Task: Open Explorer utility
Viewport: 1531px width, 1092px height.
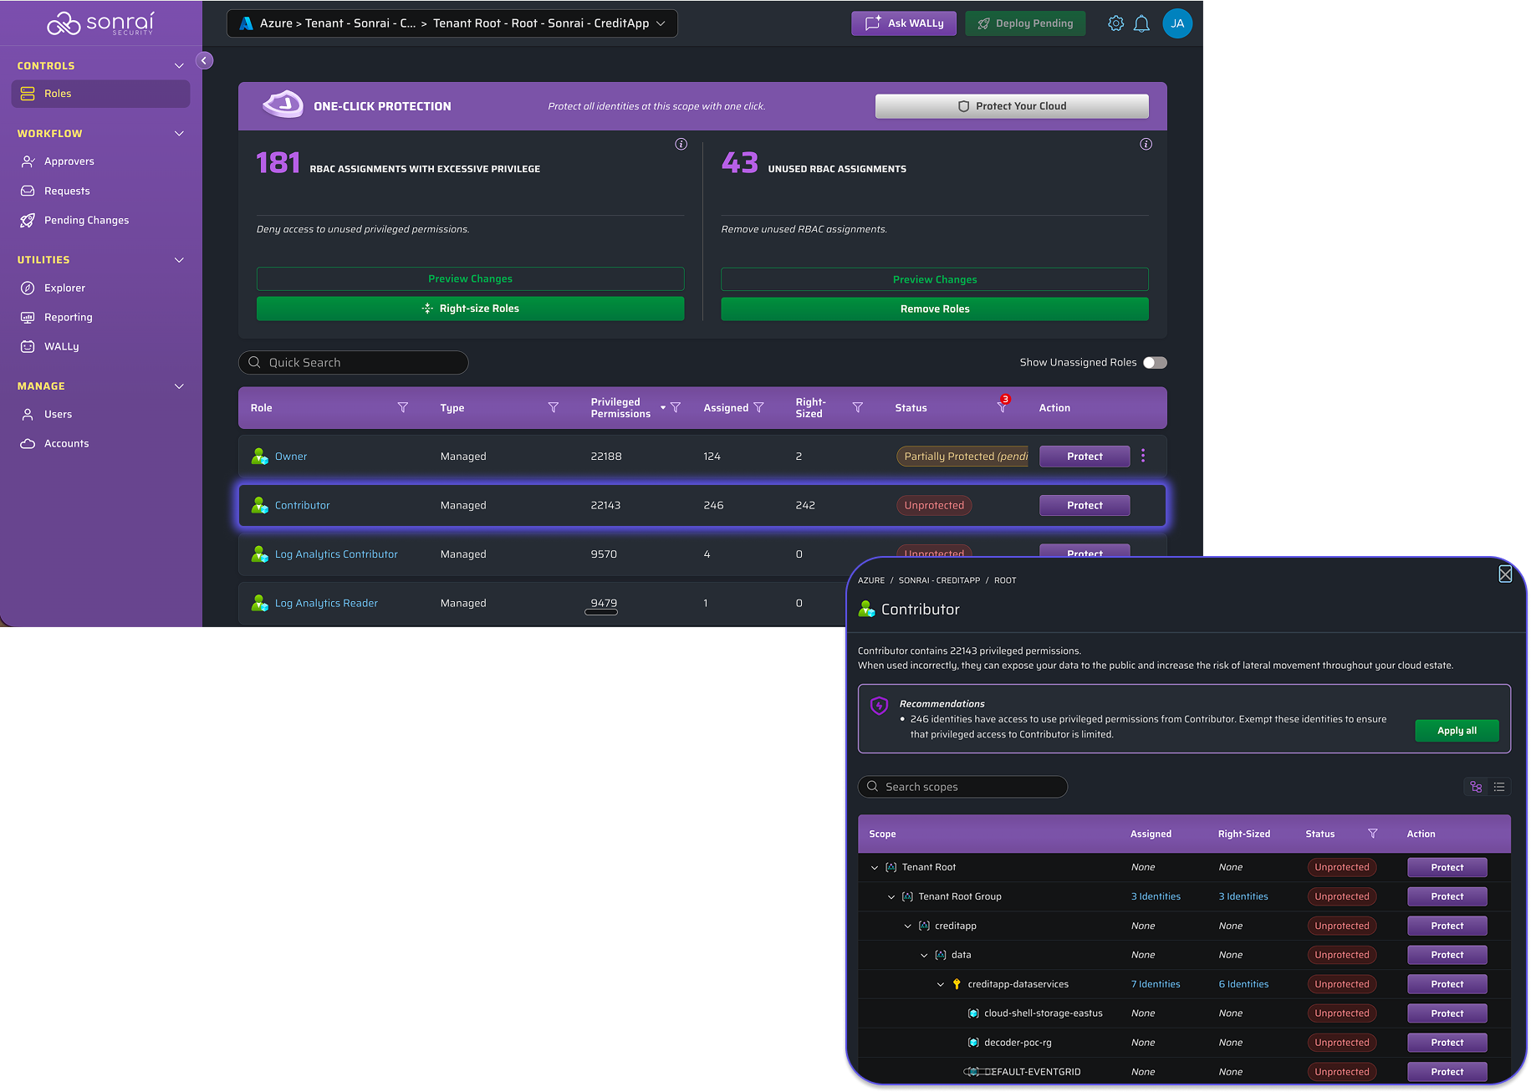Action: tap(64, 288)
